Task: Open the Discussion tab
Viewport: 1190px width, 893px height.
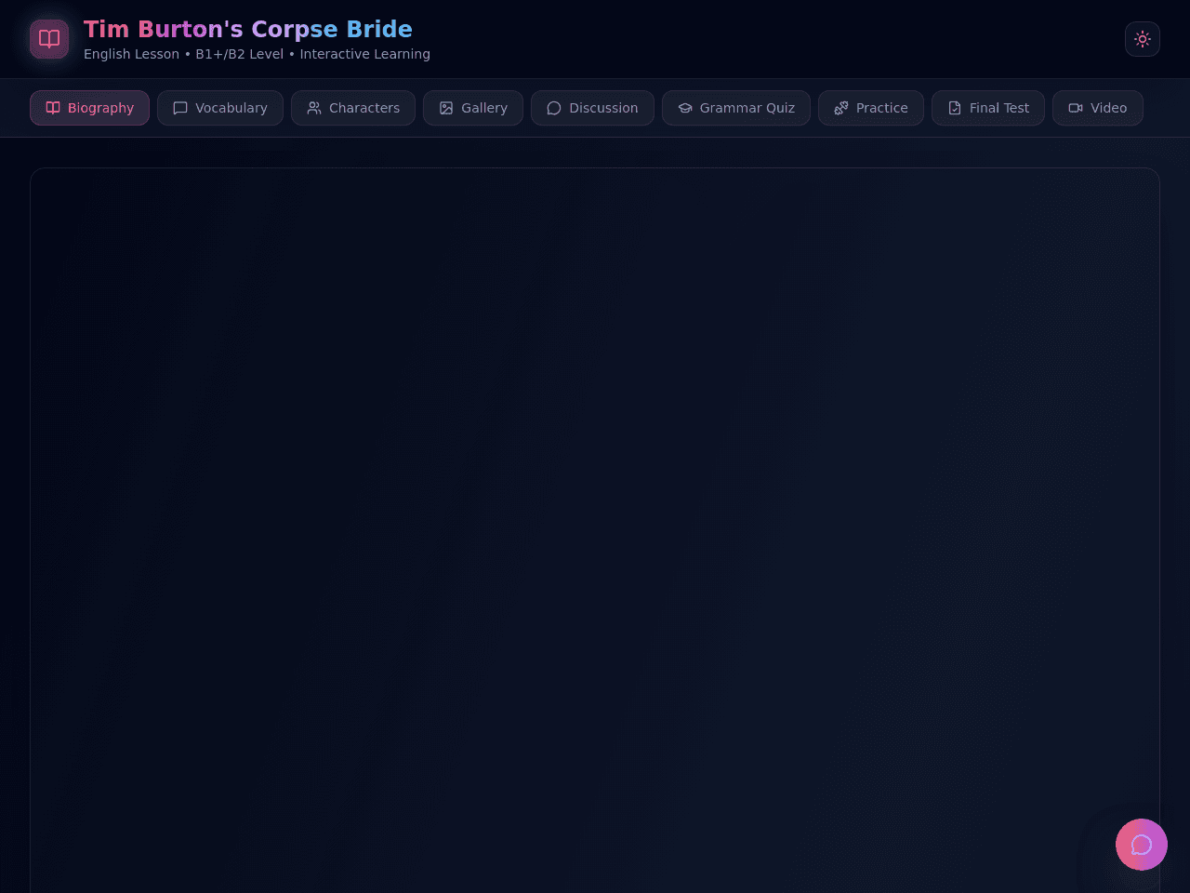Action: 592,108
